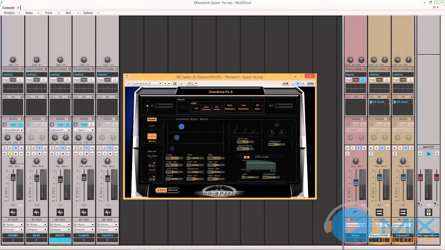The image size is (445, 250).
Task: Open the VST2 dropdown in plugin window
Action: [192, 83]
